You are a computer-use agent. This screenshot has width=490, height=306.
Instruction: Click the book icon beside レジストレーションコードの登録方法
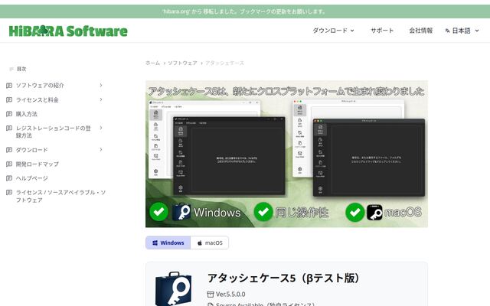[9, 128]
